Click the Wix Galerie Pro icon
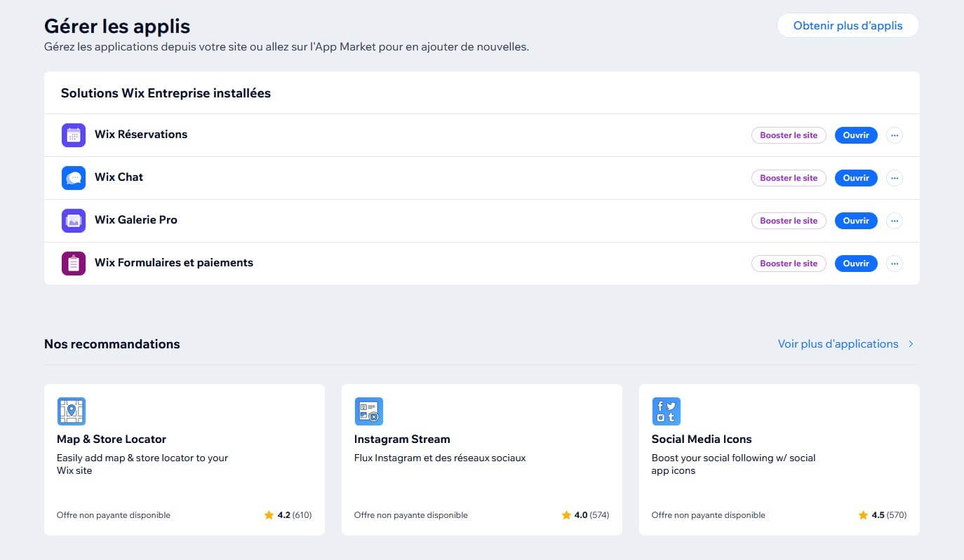The width and height of the screenshot is (964, 560). [x=74, y=221]
